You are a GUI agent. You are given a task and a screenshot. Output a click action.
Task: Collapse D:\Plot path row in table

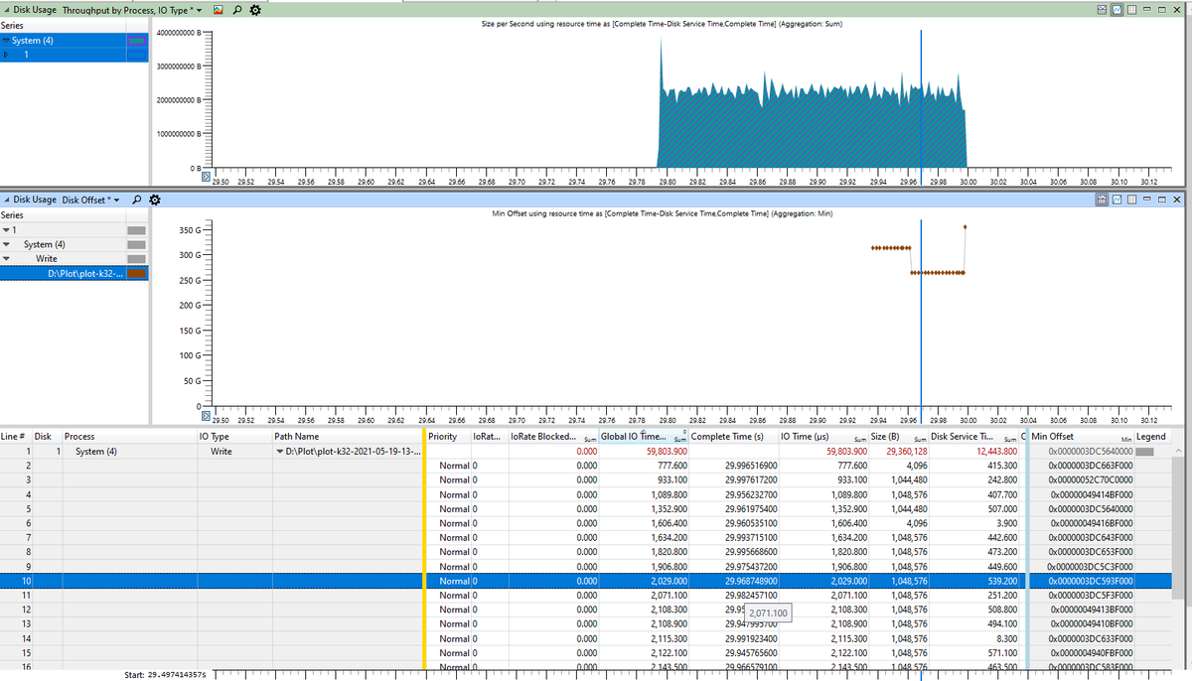(x=279, y=452)
